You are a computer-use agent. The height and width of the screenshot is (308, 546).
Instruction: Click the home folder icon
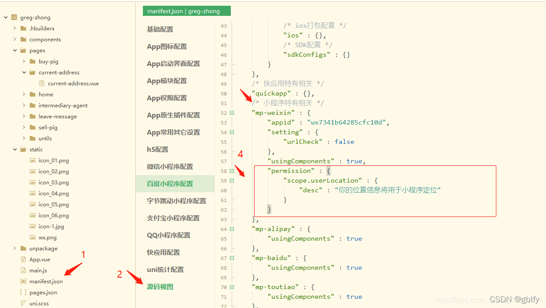point(33,95)
